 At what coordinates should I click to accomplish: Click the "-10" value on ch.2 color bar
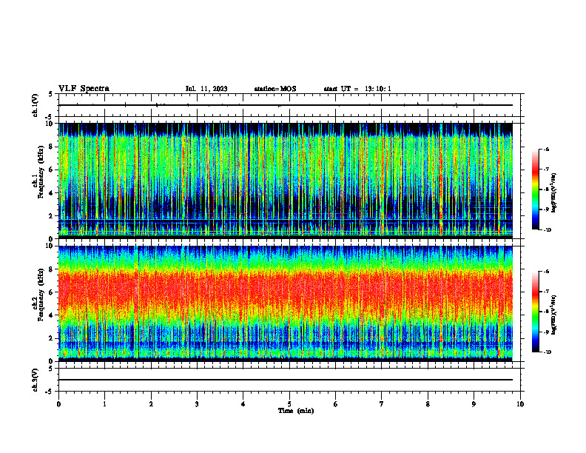pos(547,352)
